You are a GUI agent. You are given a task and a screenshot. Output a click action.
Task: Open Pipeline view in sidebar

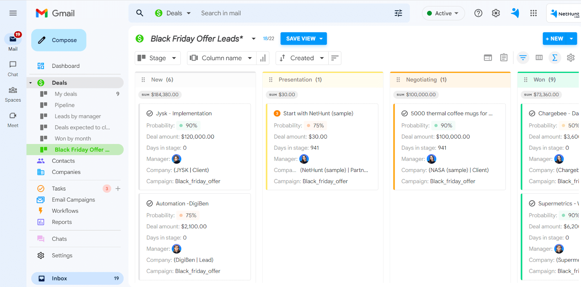click(x=65, y=105)
